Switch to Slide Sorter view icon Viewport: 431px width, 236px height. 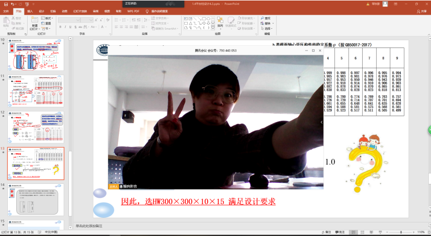click(362, 232)
